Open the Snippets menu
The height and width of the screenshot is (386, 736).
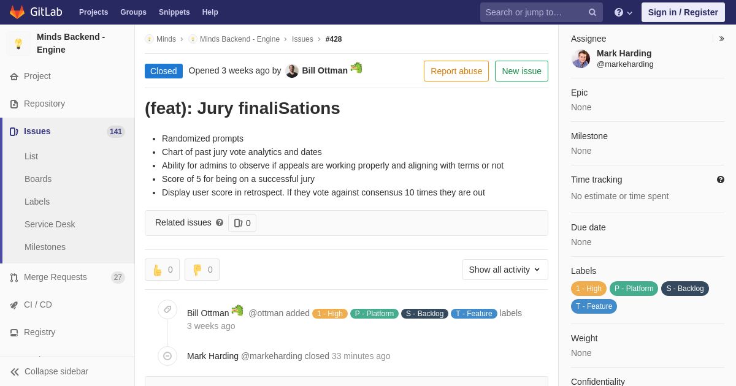(174, 12)
